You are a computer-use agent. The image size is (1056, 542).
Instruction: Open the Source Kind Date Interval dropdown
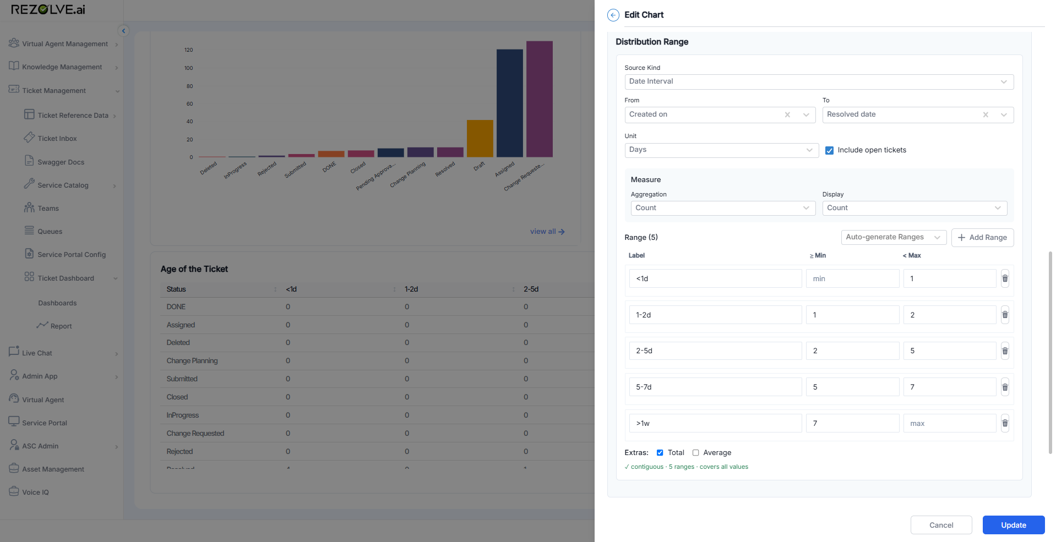pyautogui.click(x=819, y=81)
